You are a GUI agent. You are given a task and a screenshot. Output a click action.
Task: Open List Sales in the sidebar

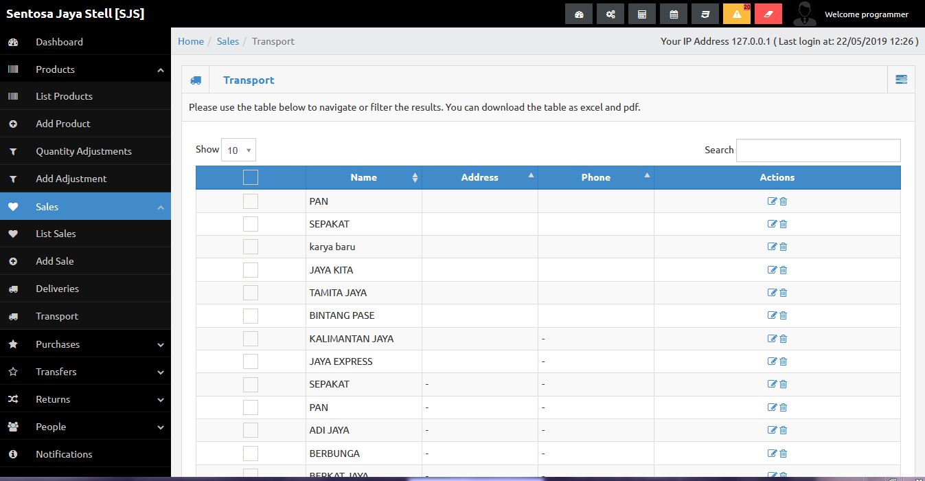[56, 234]
